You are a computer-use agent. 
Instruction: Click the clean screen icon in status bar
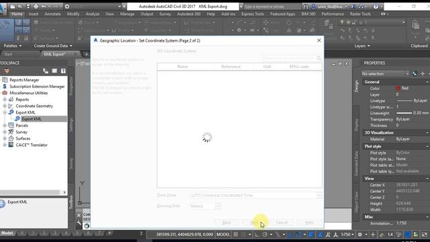(425, 235)
